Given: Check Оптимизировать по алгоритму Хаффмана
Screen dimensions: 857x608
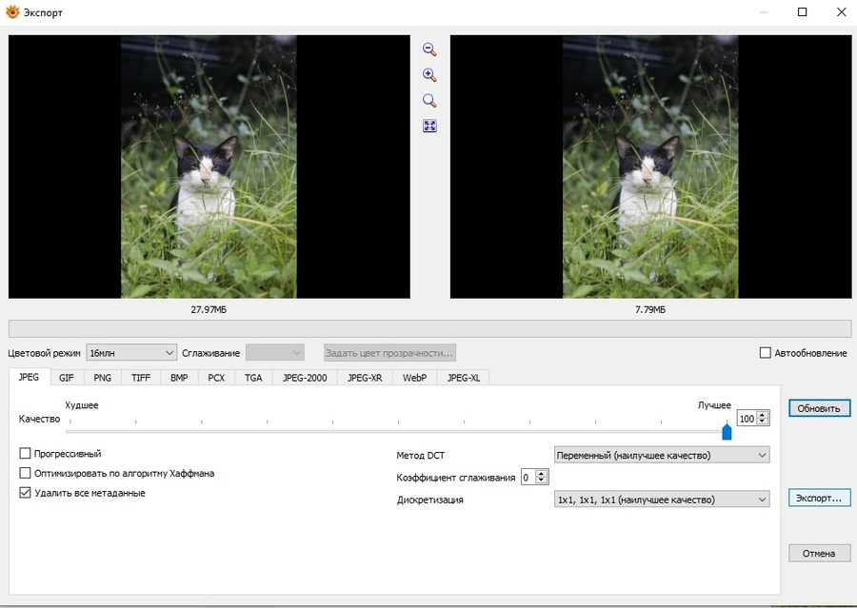Looking at the screenshot, I should tap(25, 473).
